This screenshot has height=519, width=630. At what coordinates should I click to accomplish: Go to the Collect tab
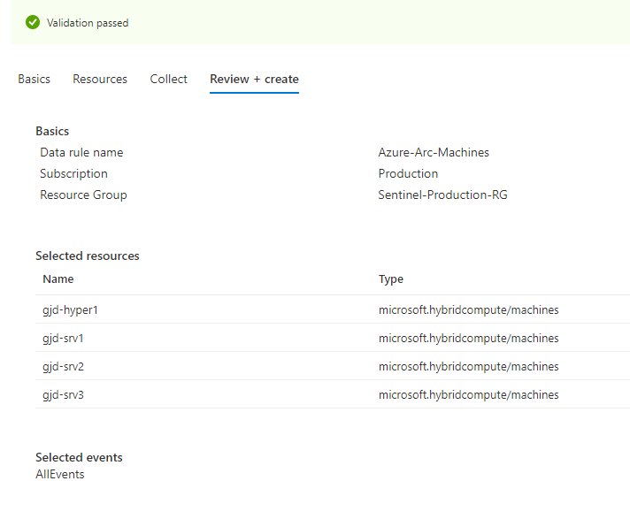click(168, 79)
